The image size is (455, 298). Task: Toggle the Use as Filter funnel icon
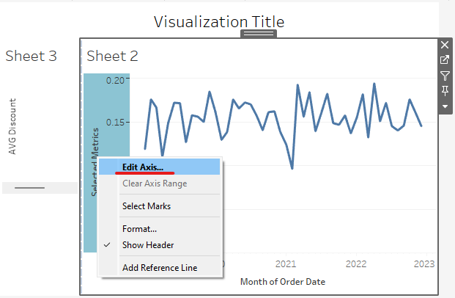[x=445, y=76]
